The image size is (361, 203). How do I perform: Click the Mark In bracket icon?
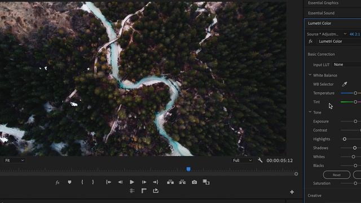pyautogui.click(x=82, y=182)
